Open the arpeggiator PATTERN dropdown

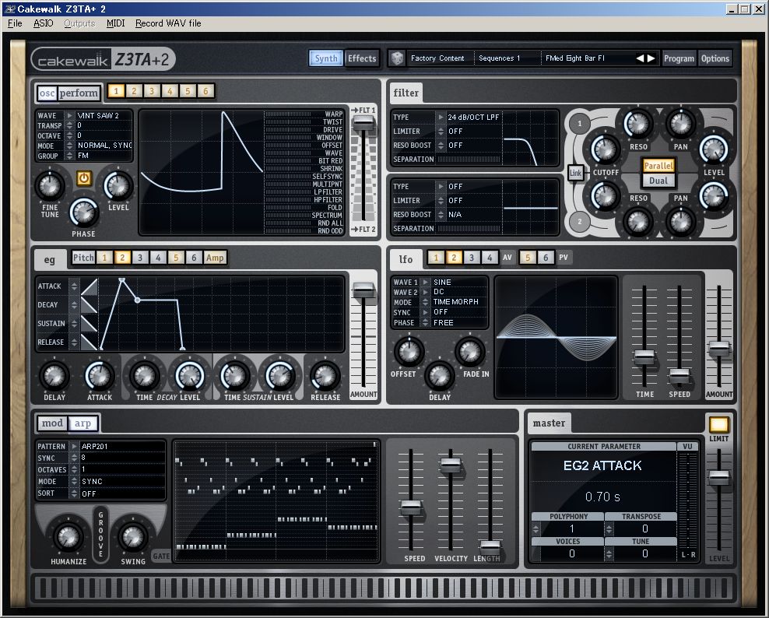click(x=74, y=446)
